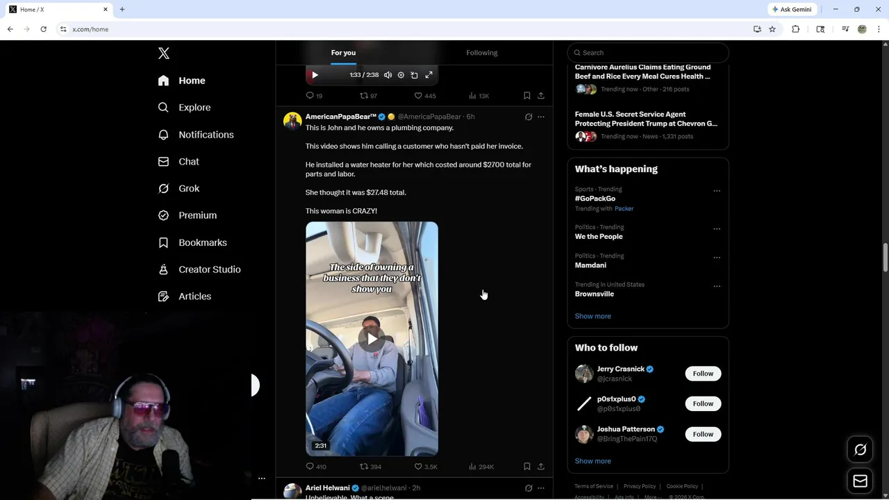The image size is (889, 500).
Task: Open Chrome extensions puzzle icon
Action: (x=796, y=29)
